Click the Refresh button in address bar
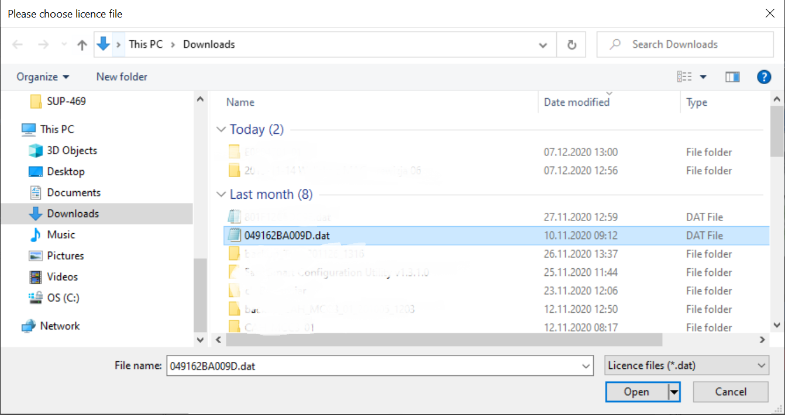 click(571, 45)
